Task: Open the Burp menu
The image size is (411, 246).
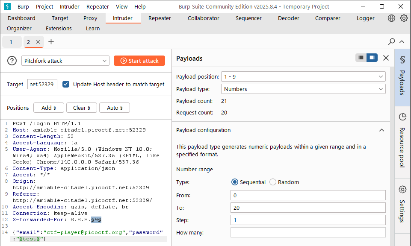Action: click(x=23, y=6)
